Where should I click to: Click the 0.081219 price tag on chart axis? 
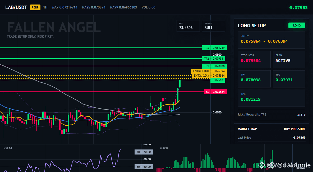pyautogui.click(x=219, y=48)
